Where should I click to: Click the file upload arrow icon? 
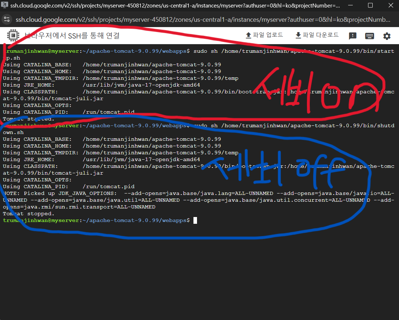click(x=248, y=35)
